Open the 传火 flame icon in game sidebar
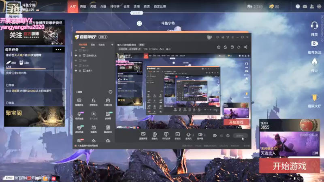 (x=314, y=62)
